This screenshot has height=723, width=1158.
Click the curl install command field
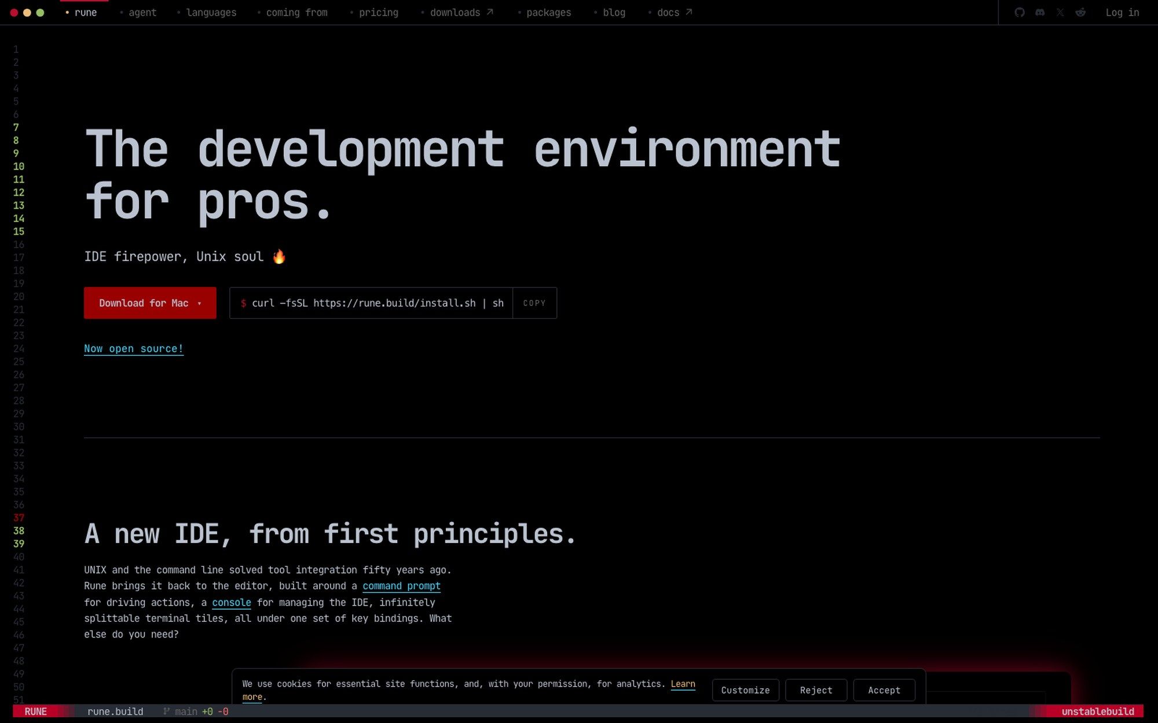(x=371, y=303)
